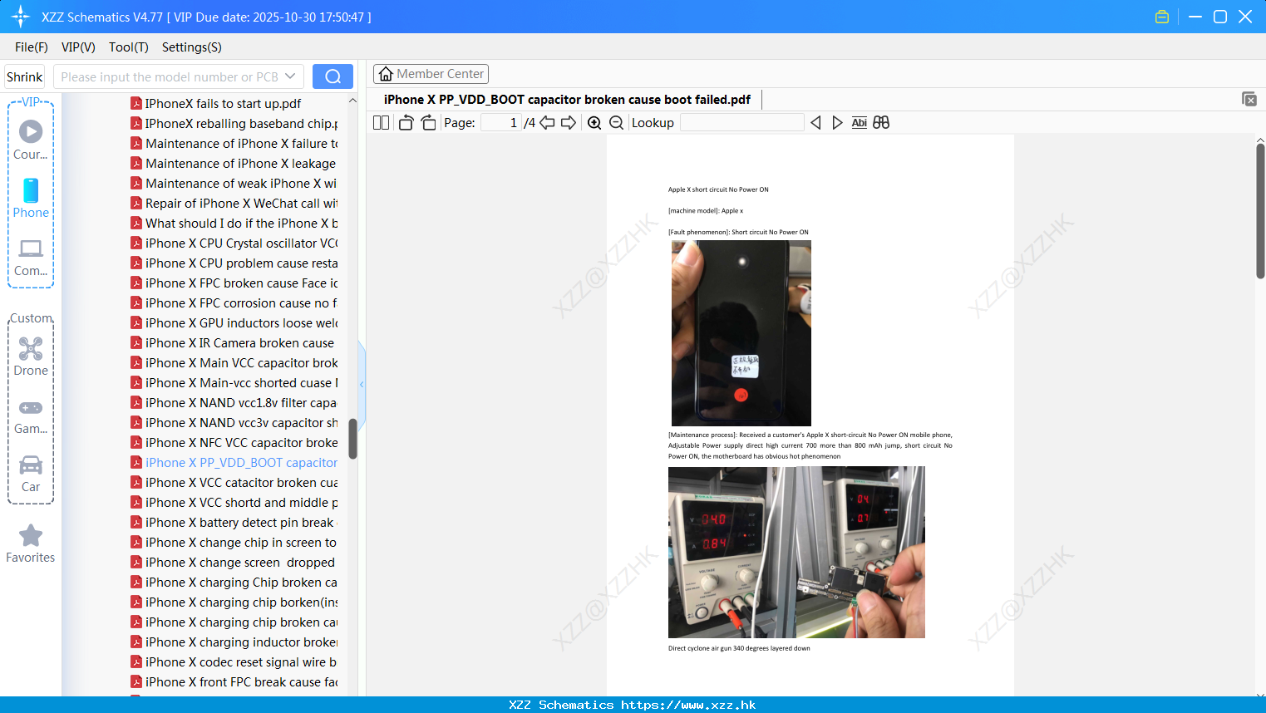
Task: Collapse the file list panel handle
Action: pos(362,384)
